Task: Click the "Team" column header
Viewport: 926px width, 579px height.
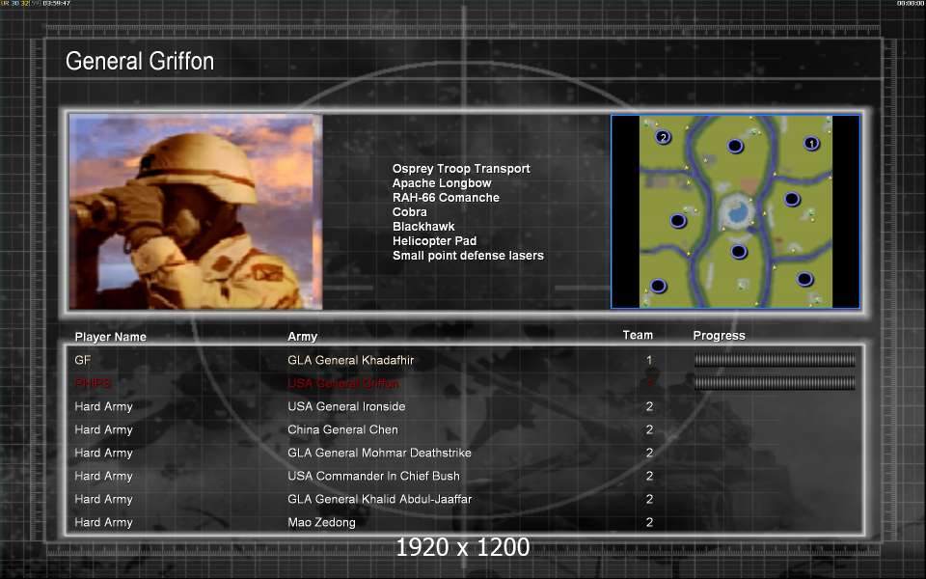Action: tap(638, 335)
